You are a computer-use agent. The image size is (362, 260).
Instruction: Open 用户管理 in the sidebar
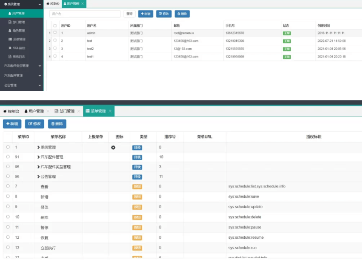pyautogui.click(x=22, y=13)
